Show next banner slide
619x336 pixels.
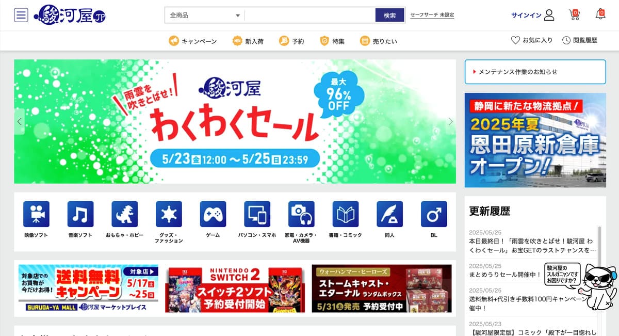click(x=450, y=122)
